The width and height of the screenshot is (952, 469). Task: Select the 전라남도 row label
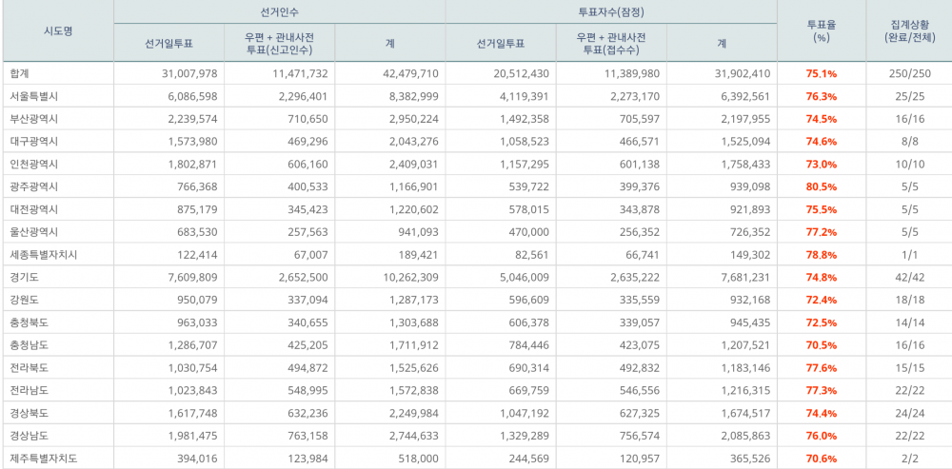pyautogui.click(x=30, y=391)
